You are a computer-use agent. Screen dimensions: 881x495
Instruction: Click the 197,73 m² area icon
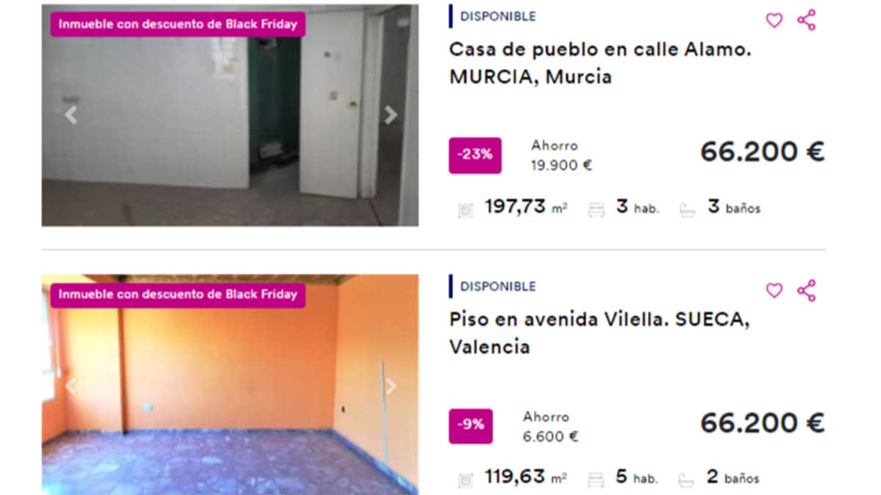[465, 210]
